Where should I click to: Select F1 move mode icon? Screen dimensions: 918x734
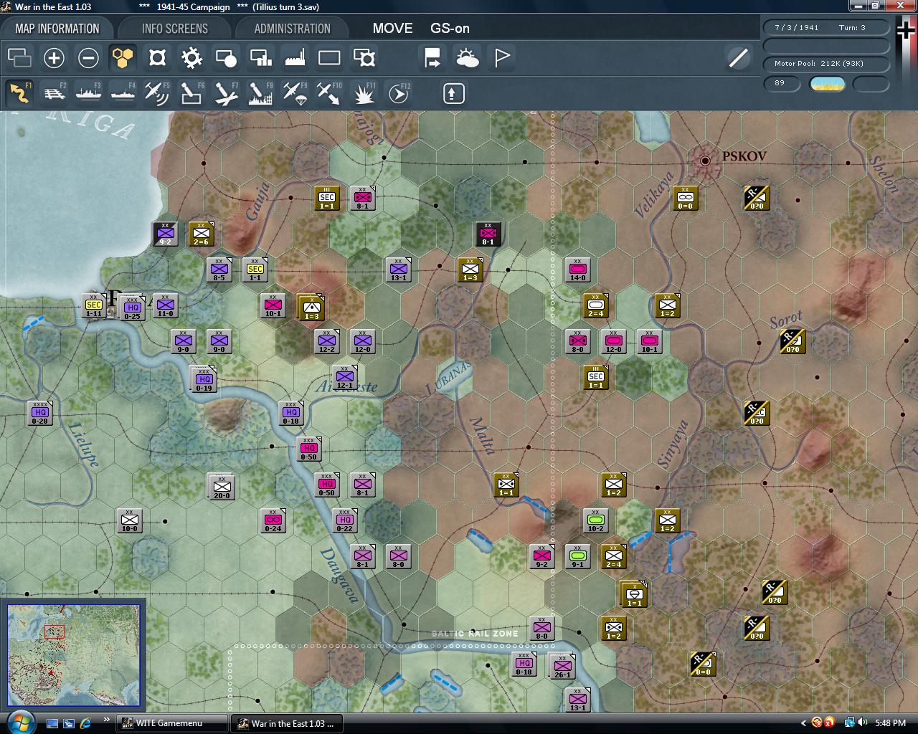point(19,93)
